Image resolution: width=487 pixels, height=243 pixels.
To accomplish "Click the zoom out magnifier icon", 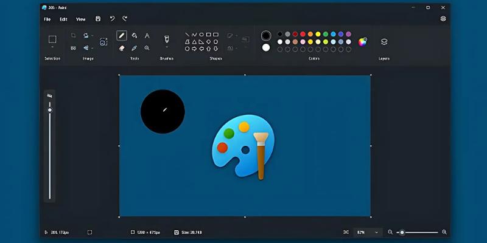I will 390,232.
